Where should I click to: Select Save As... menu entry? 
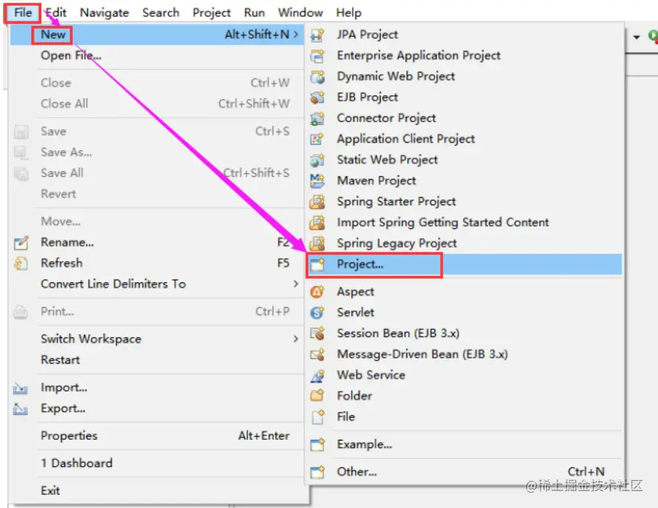[x=156, y=152]
